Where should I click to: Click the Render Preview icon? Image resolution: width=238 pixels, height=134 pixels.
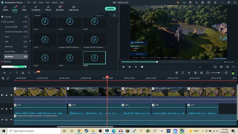177,73
